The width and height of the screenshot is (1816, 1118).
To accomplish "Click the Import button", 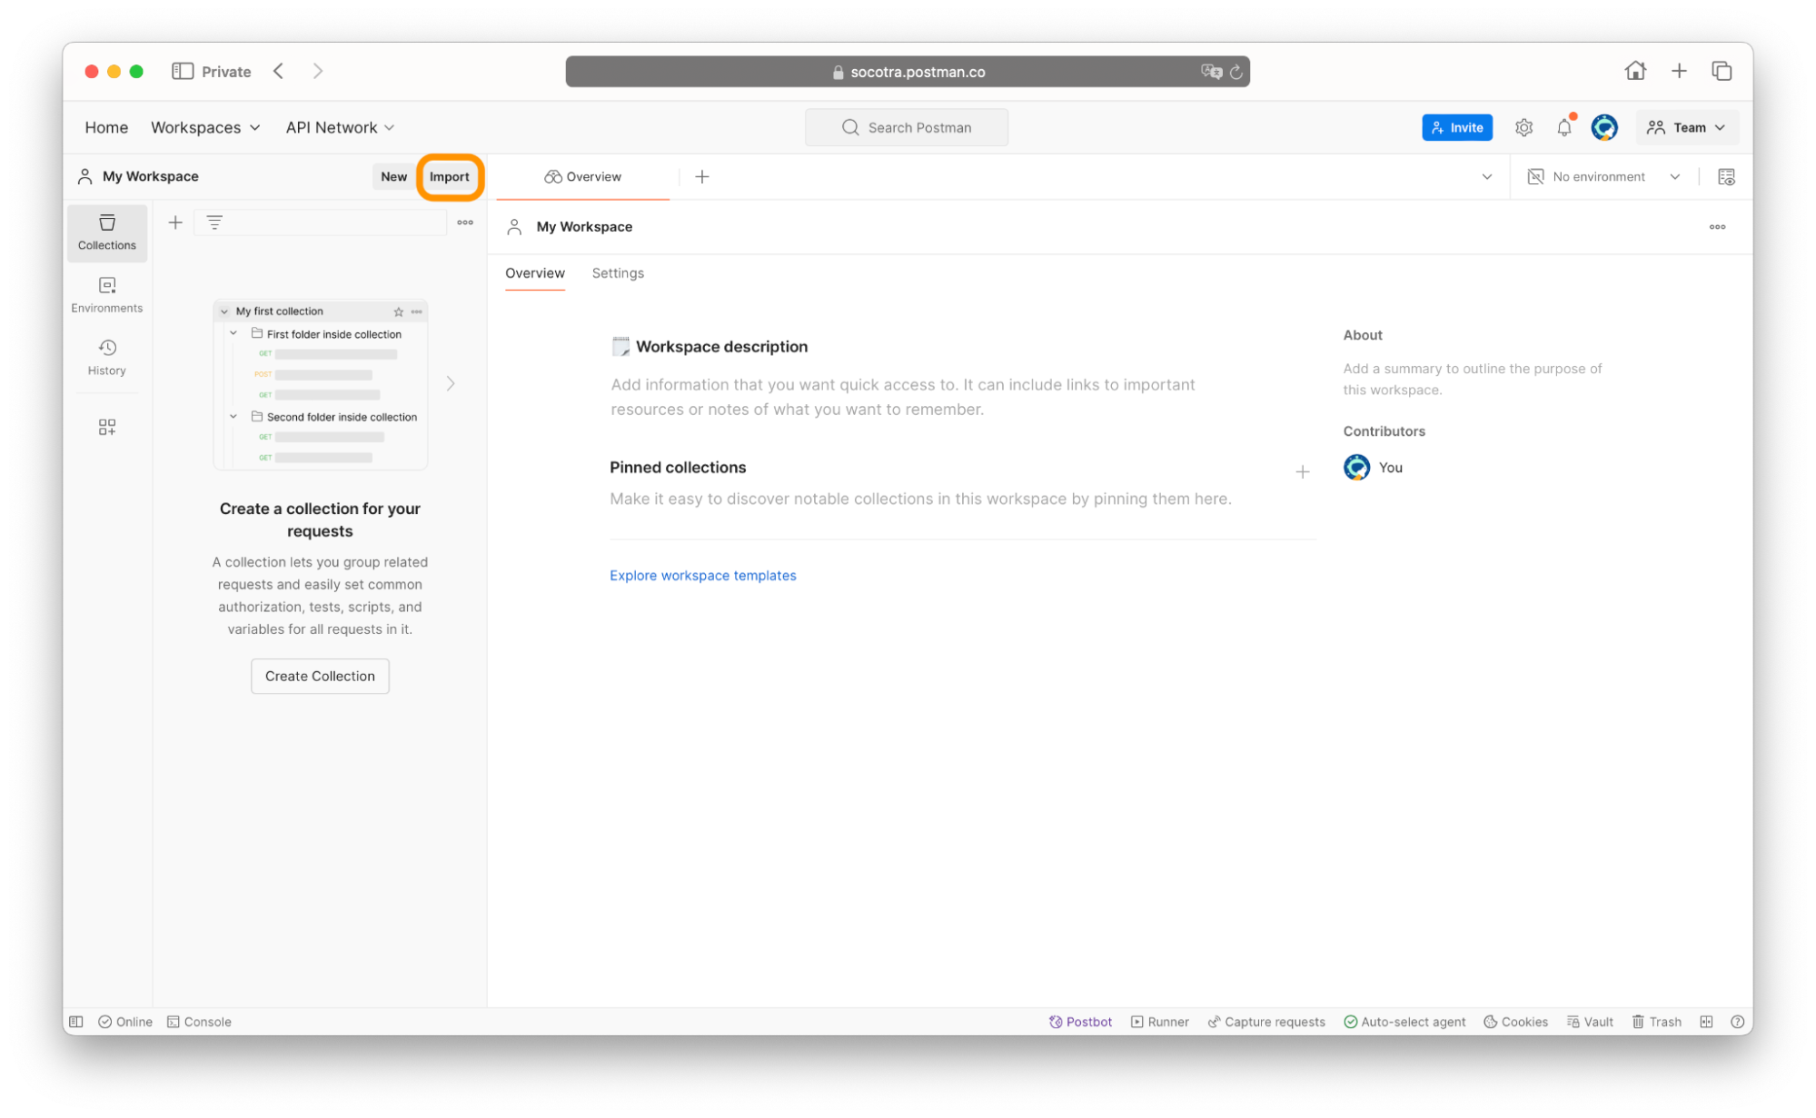I will pyautogui.click(x=450, y=175).
